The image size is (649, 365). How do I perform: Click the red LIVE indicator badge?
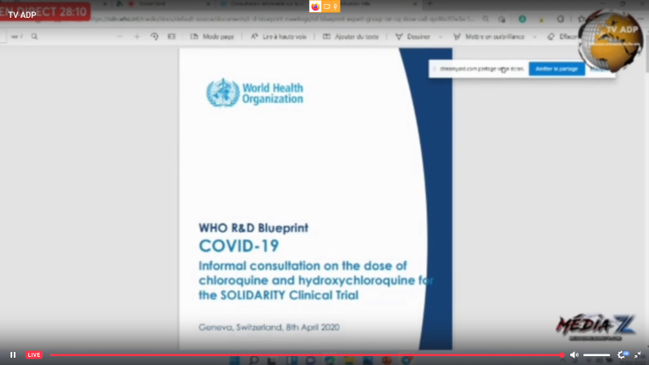(x=34, y=354)
